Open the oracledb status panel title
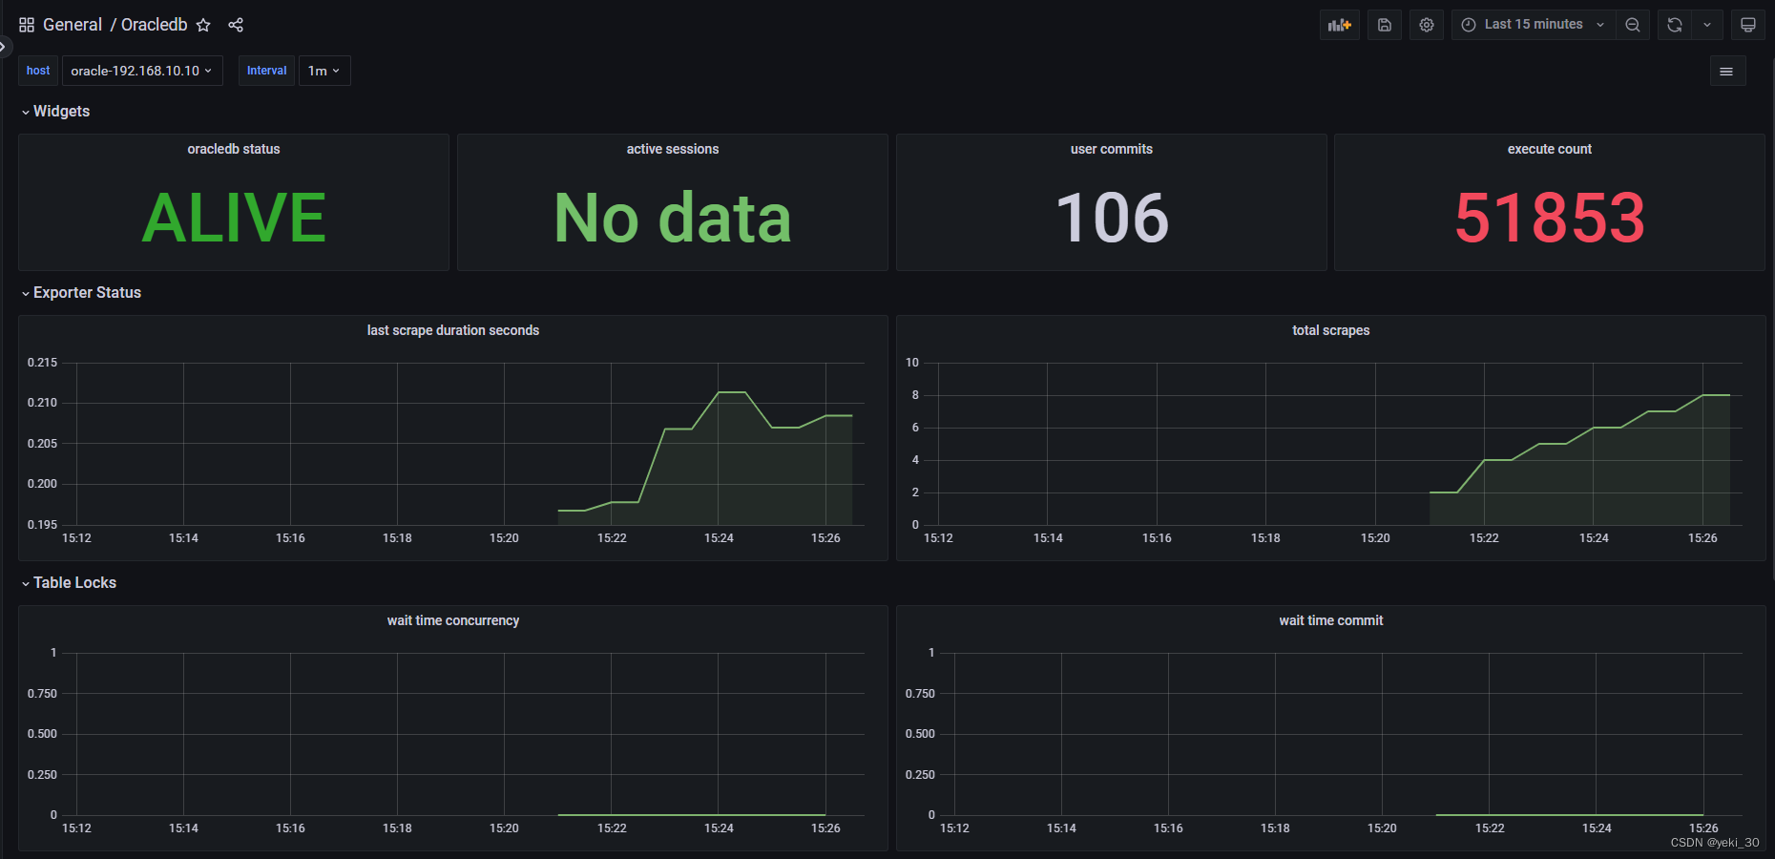Viewport: 1775px width, 859px height. (x=234, y=149)
